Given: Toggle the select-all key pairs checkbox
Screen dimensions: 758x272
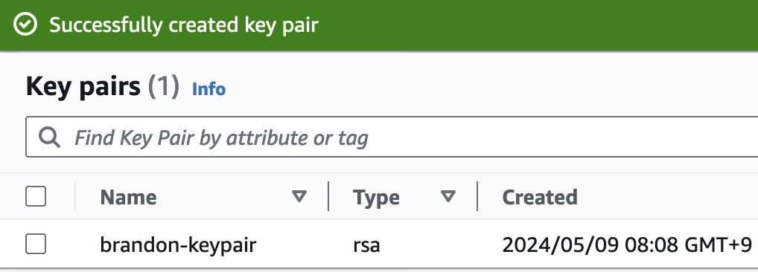Looking at the screenshot, I should [x=36, y=196].
